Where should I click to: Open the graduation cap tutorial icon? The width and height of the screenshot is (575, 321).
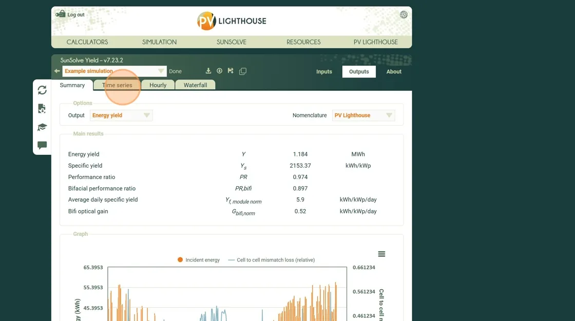coord(42,127)
